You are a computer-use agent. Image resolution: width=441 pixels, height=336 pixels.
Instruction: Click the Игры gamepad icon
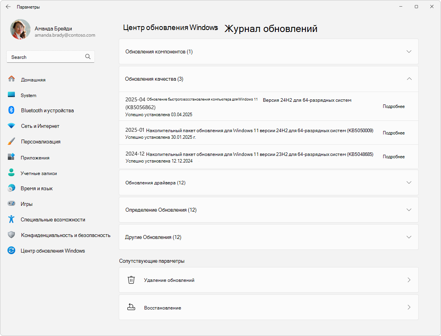tap(11, 203)
